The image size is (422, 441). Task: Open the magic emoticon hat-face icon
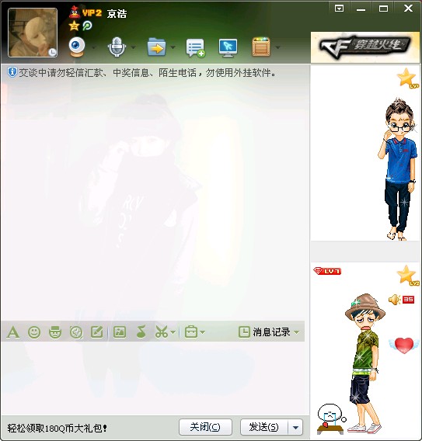click(x=55, y=332)
